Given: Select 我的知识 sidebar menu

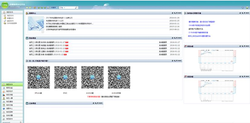Looking at the screenshot, I should [x=12, y=92].
